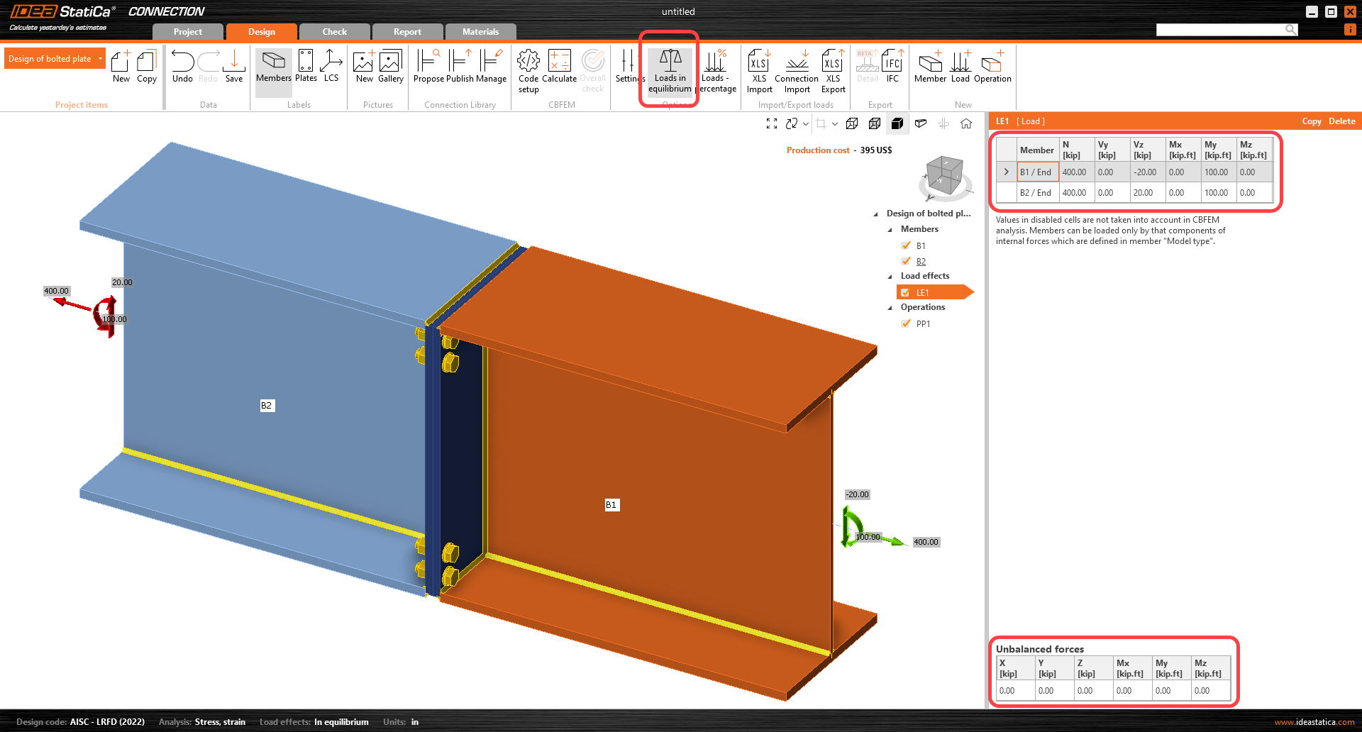1362x732 pixels.
Task: Open the Report ribbon tab
Action: click(x=407, y=31)
